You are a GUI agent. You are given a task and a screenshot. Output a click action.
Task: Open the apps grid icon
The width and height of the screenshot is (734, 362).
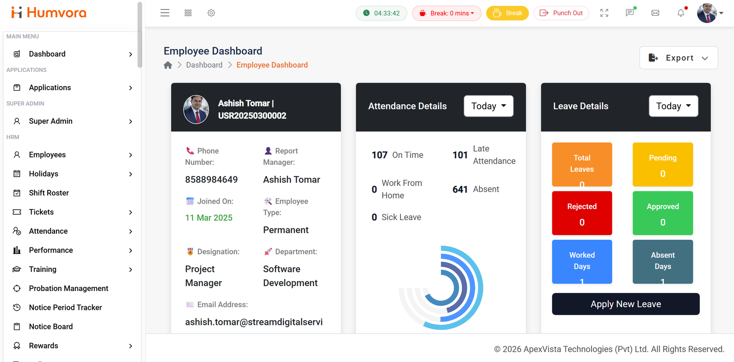[x=188, y=13]
